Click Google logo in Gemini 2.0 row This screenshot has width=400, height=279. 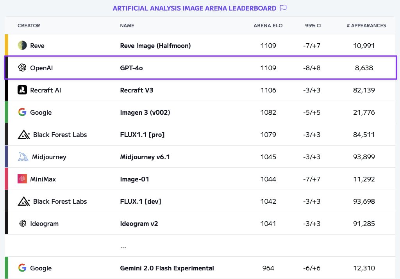pyautogui.click(x=22, y=268)
